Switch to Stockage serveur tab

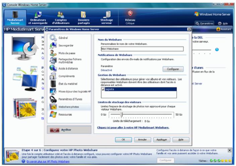coord(107,18)
